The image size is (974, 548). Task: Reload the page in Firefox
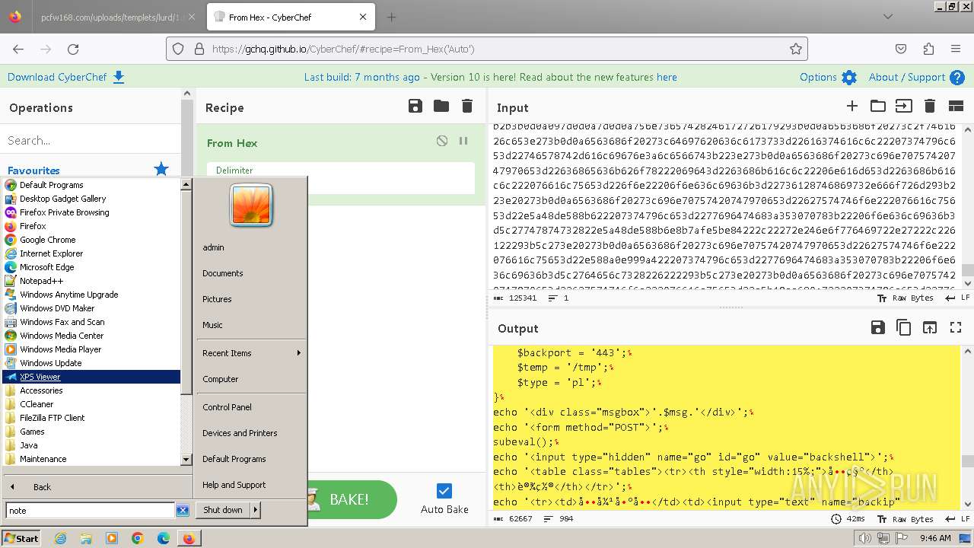pyautogui.click(x=73, y=49)
